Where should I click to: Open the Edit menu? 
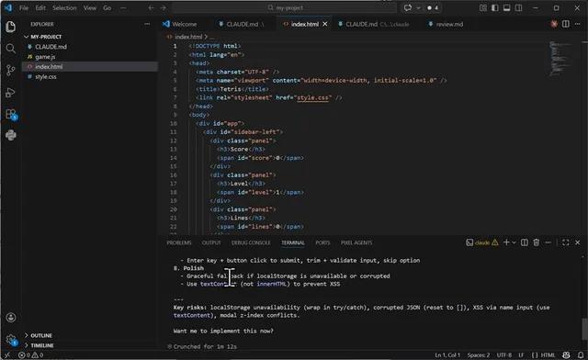(x=40, y=8)
